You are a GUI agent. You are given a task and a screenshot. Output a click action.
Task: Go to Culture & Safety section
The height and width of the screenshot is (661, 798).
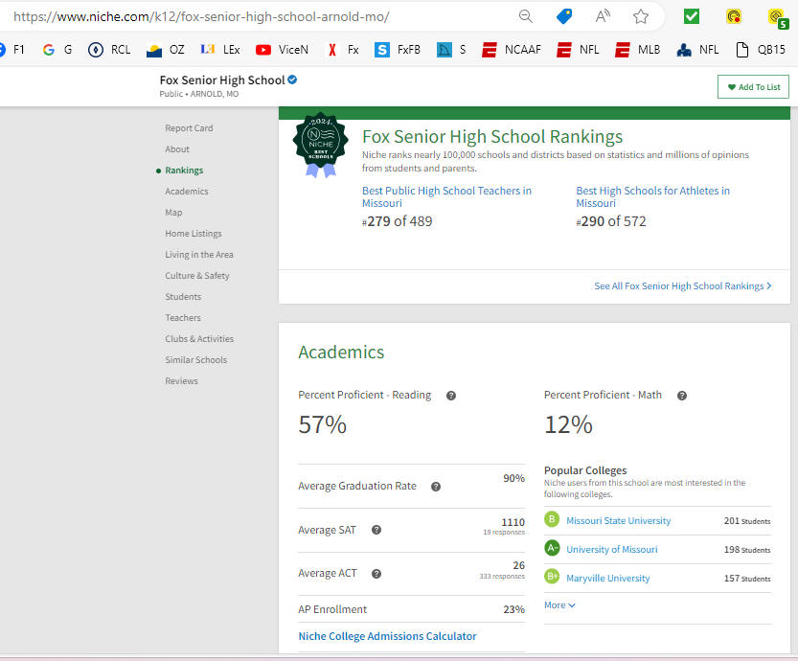click(197, 275)
